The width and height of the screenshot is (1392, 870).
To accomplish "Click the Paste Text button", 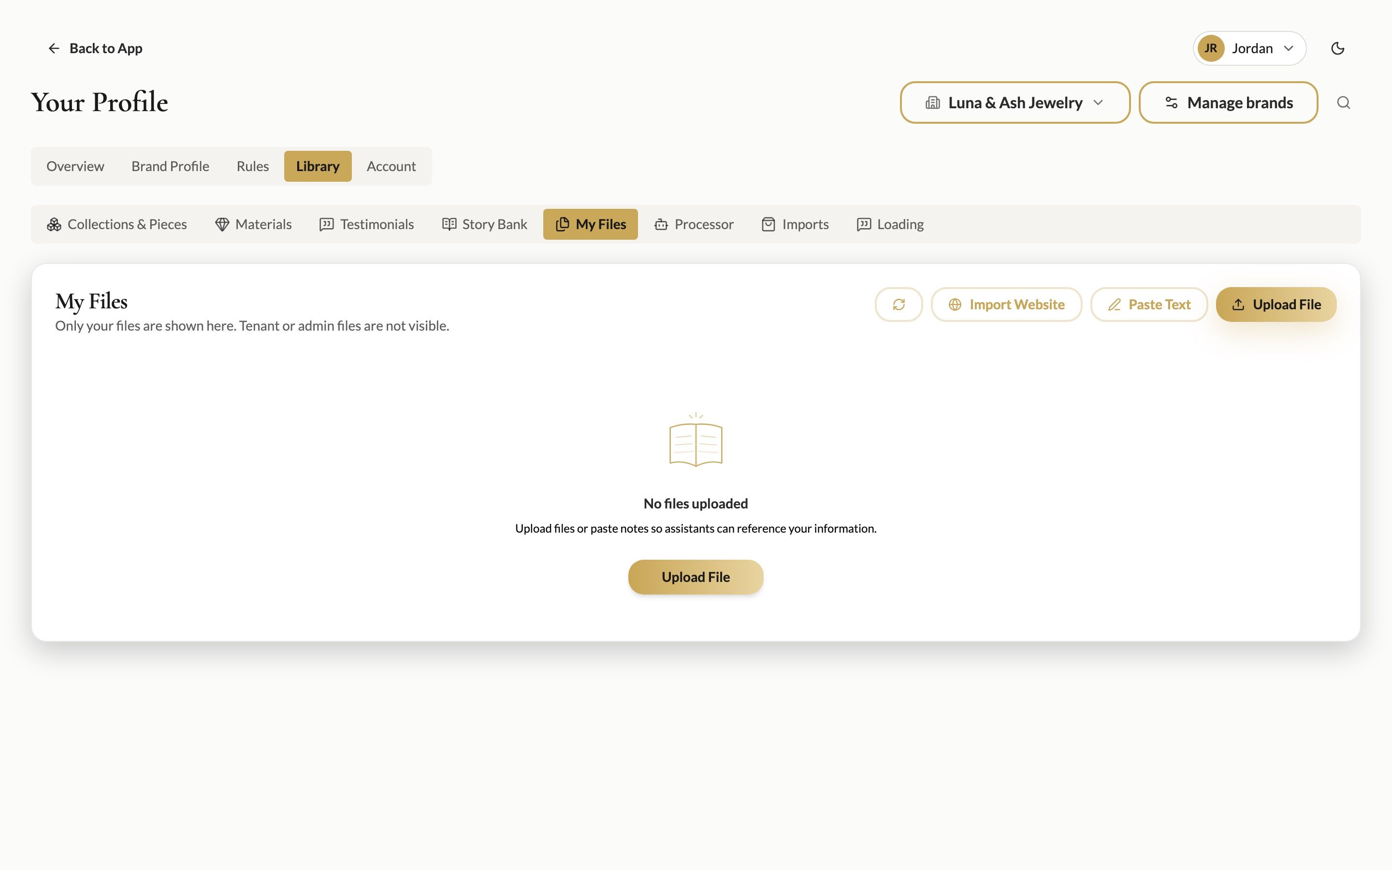I will [x=1149, y=304].
